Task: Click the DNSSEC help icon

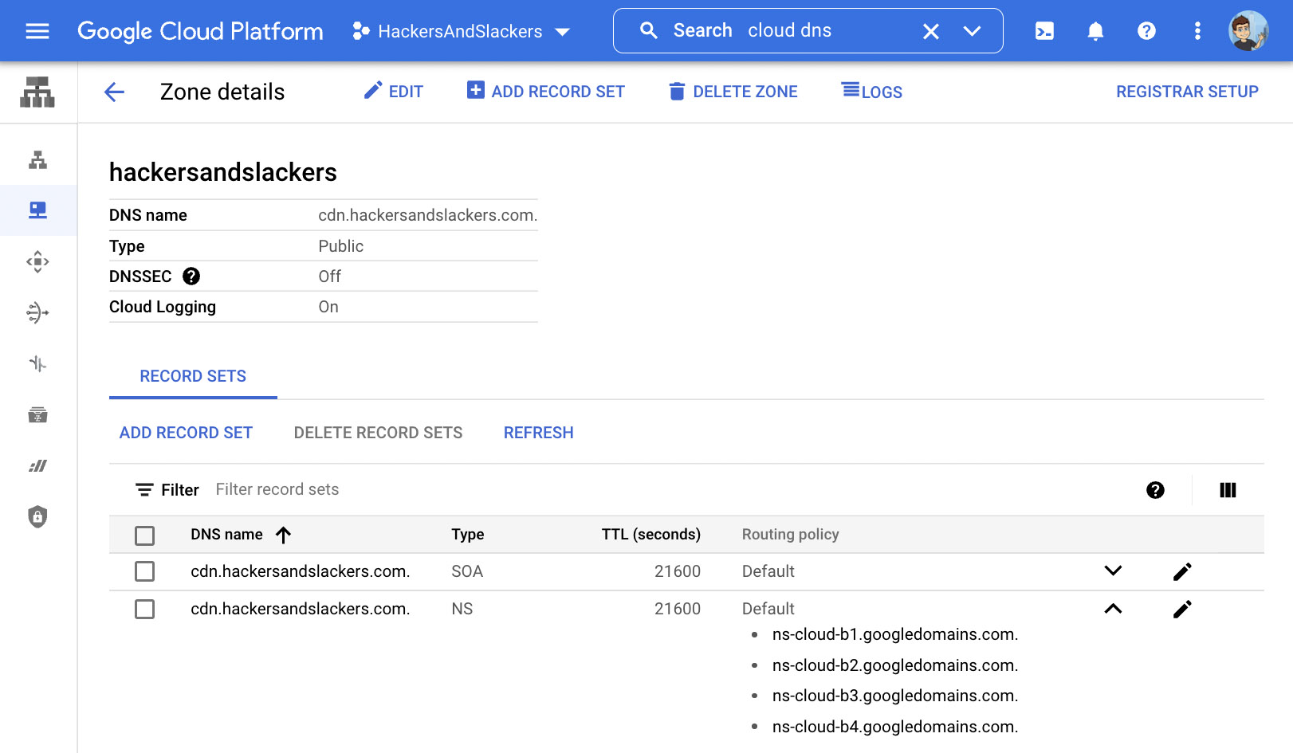Action: [191, 276]
